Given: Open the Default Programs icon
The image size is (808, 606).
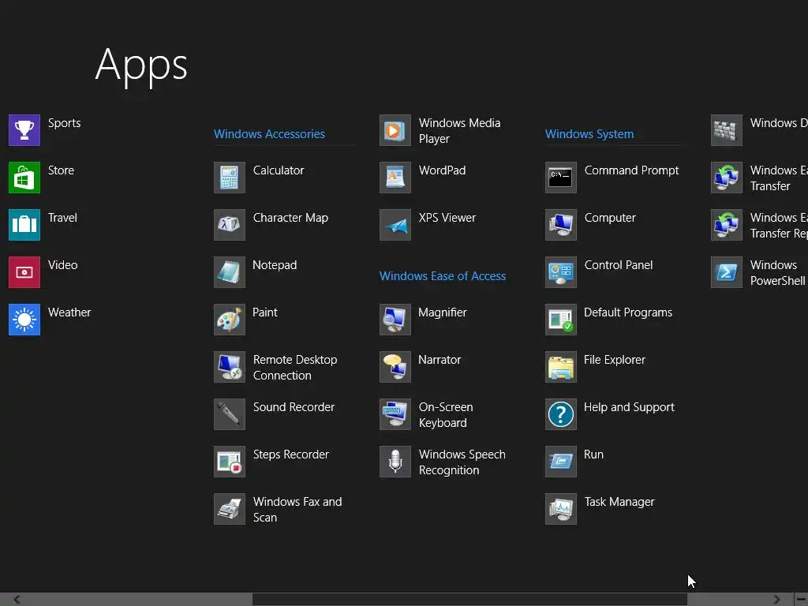Looking at the screenshot, I should 561,320.
